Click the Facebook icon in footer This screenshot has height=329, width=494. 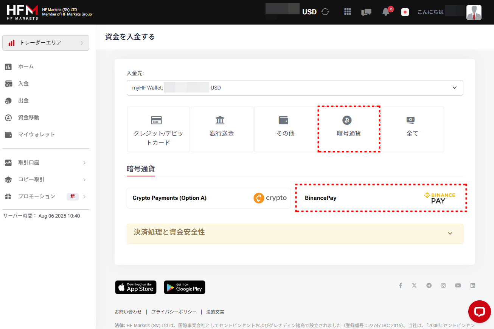coord(400,286)
